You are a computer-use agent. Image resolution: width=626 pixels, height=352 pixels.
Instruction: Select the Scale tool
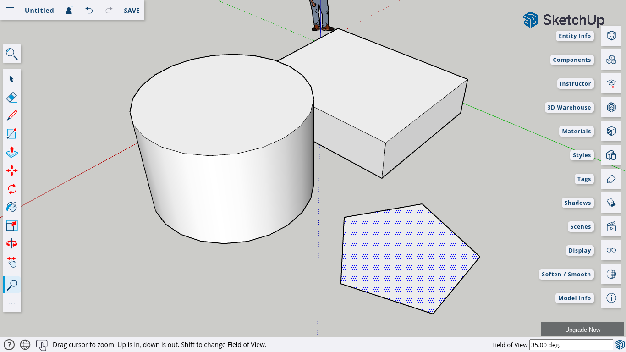[x=12, y=225]
